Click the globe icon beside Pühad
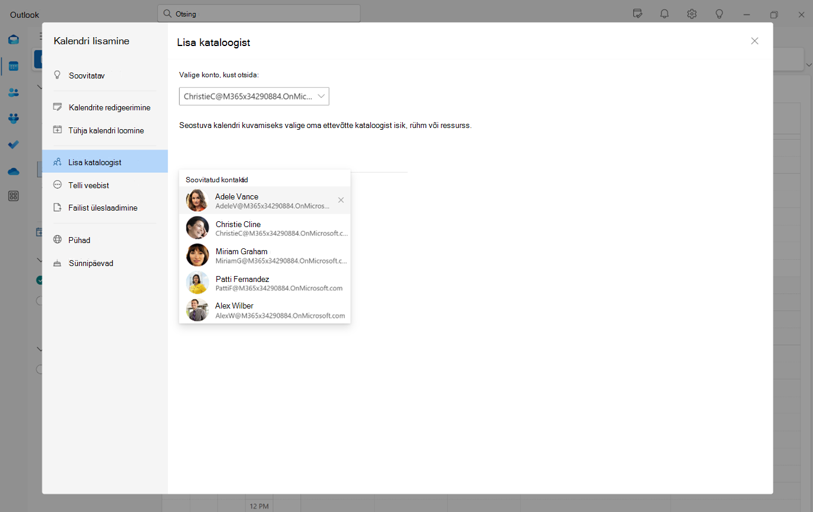Image resolution: width=813 pixels, height=512 pixels. point(57,239)
